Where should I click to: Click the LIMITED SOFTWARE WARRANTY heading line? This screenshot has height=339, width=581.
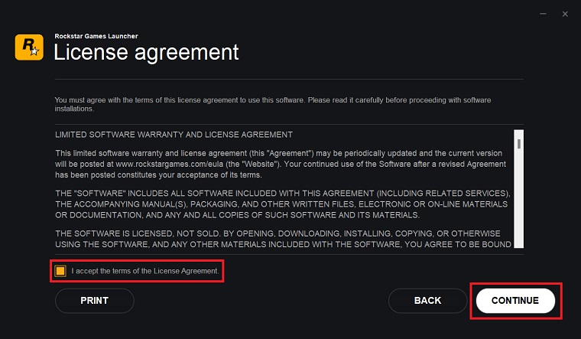tap(174, 135)
